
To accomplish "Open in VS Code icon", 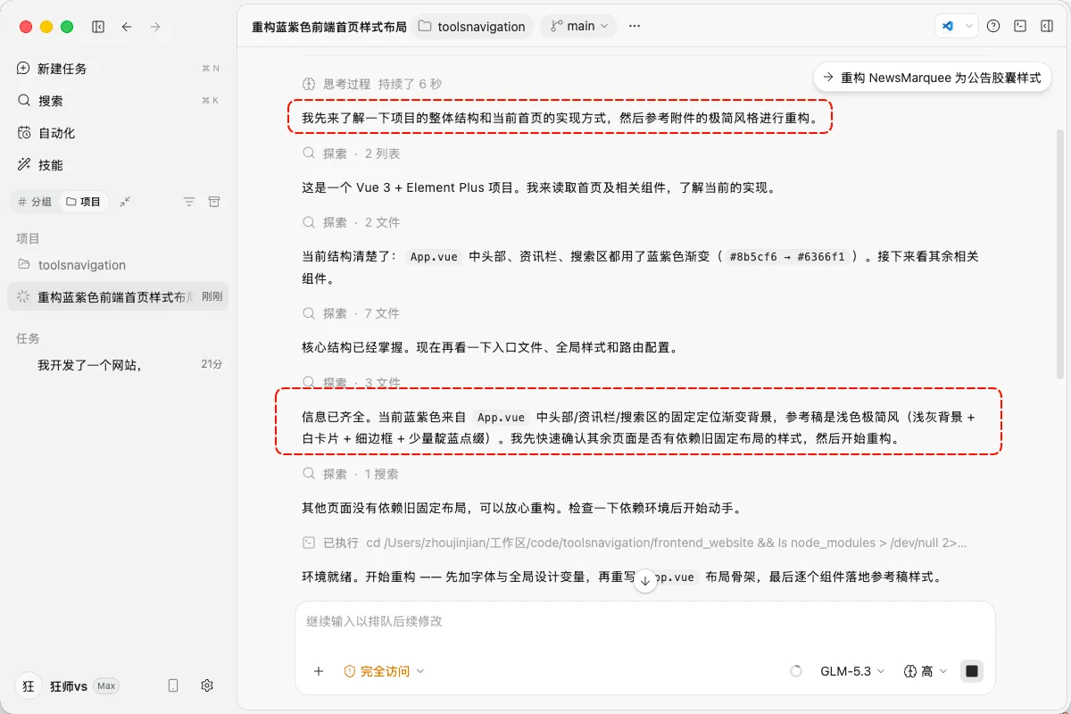I will (948, 26).
